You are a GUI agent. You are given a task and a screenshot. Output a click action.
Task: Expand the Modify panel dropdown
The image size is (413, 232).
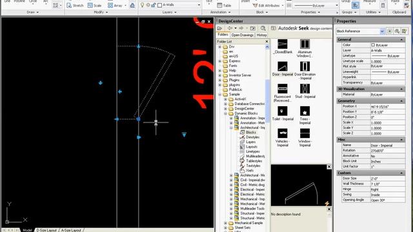pyautogui.click(x=101, y=12)
